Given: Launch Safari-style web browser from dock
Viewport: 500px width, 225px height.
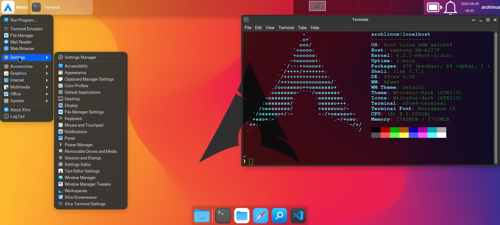Looking at the screenshot, I should 261,216.
